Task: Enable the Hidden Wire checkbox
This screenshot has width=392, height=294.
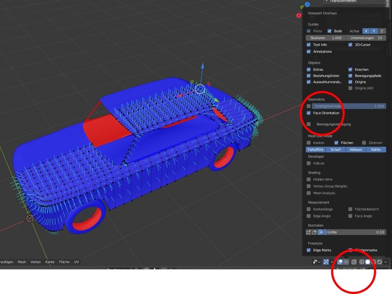Action: (309, 179)
